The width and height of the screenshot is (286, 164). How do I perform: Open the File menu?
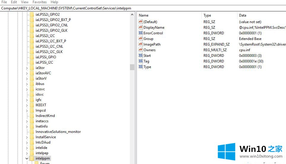coord(4,2)
